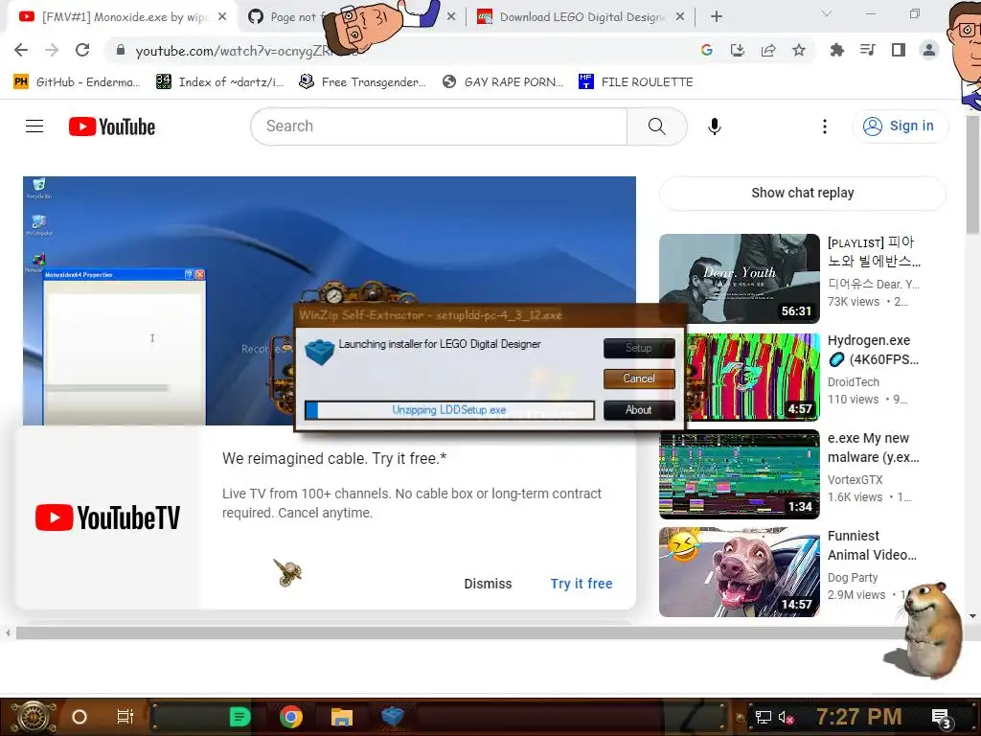
Task: Open YouTube settings three-dot menu
Action: click(x=824, y=126)
